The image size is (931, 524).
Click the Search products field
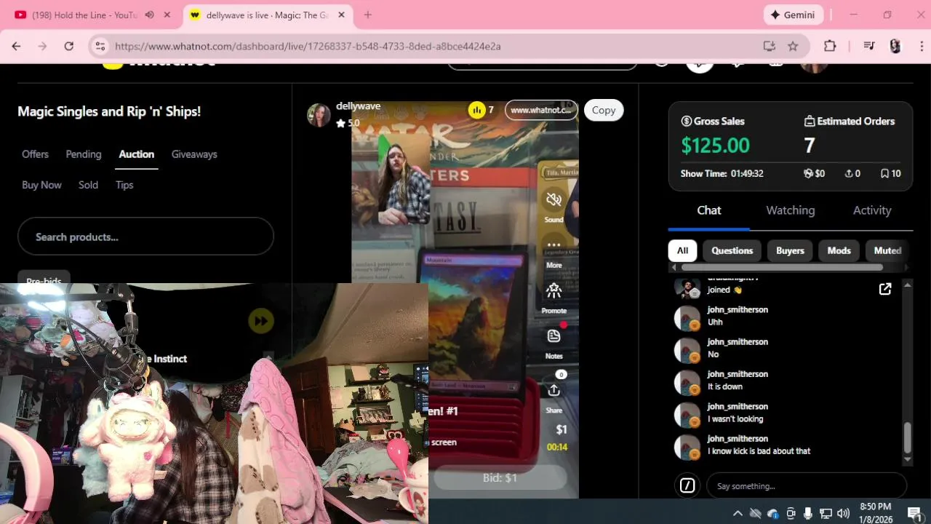tap(145, 237)
